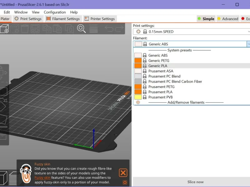Click the Undo arrow in toolbar

(109, 29)
